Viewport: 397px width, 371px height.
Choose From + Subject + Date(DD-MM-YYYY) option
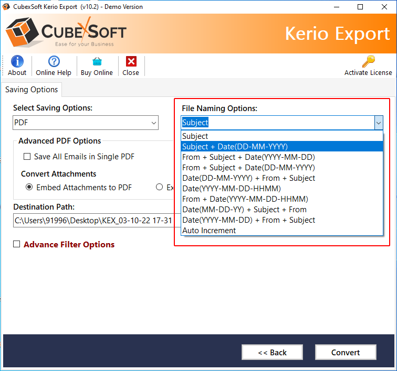(282, 168)
